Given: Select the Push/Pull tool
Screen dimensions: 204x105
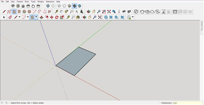Looking at the screenshot, I should tap(42, 17).
